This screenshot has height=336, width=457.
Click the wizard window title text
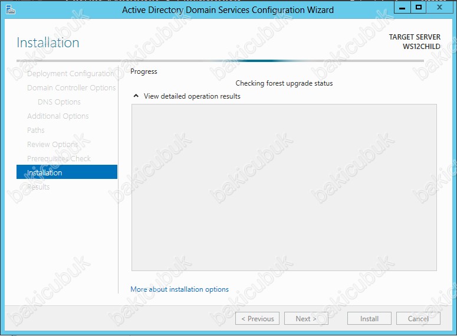point(228,10)
